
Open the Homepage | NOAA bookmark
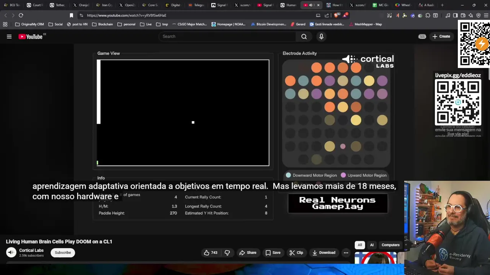[x=229, y=24]
